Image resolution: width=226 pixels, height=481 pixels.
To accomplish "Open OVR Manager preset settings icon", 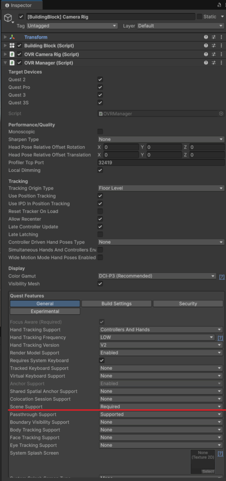I will (x=214, y=63).
